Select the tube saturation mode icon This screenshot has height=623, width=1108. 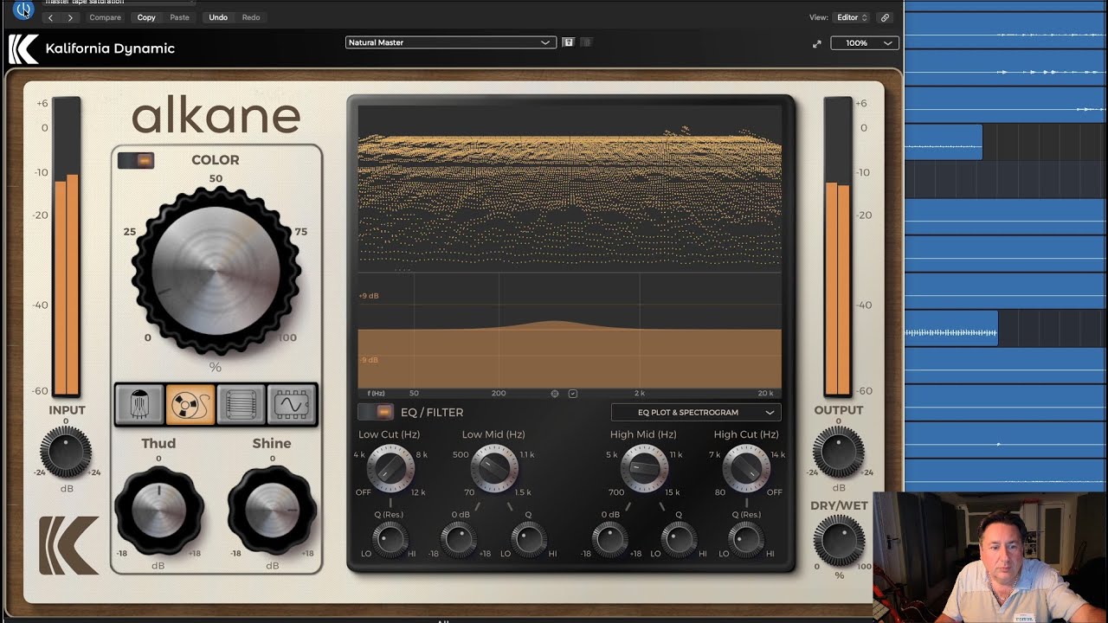click(x=139, y=404)
